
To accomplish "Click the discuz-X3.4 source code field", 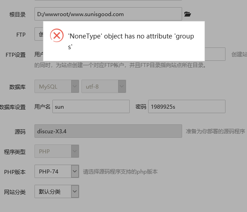I will click(x=108, y=131).
